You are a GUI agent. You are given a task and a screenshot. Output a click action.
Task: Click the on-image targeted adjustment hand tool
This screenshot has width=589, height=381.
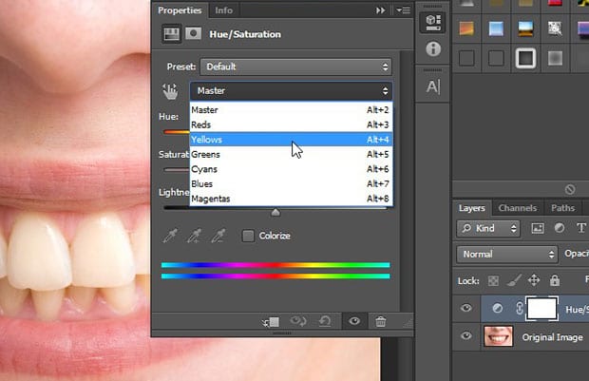coord(170,91)
